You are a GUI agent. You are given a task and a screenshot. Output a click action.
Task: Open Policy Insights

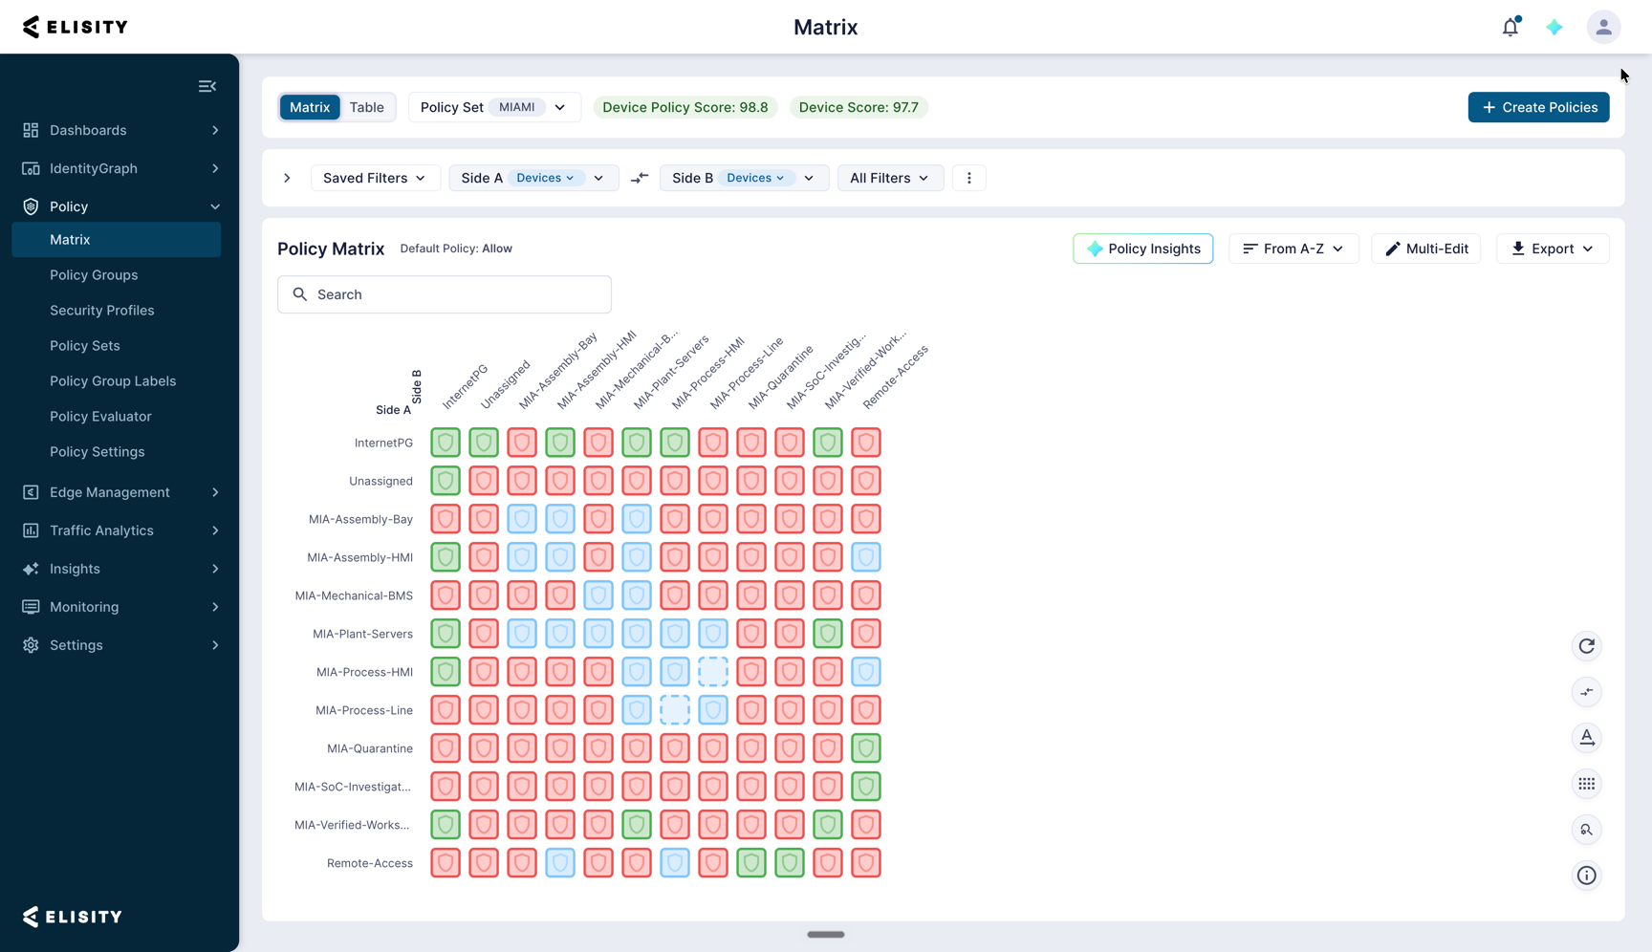1143,249
